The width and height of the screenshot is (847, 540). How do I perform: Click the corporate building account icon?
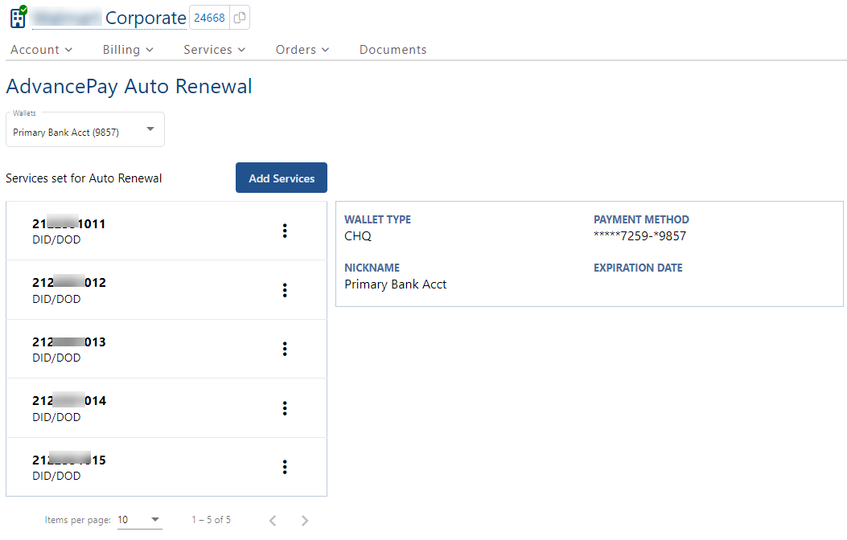(x=18, y=17)
